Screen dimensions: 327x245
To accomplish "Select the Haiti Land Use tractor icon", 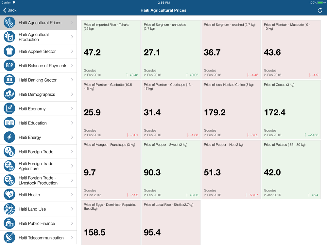I will pos(9,209).
